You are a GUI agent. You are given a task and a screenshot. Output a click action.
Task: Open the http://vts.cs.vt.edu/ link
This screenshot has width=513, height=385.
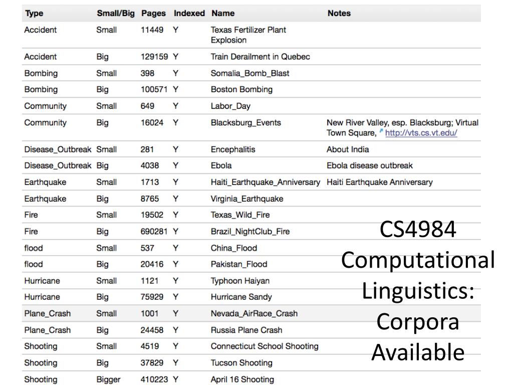(421, 133)
